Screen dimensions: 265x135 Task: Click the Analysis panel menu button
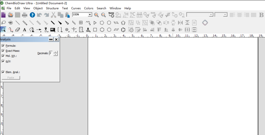pyautogui.click(x=51, y=39)
